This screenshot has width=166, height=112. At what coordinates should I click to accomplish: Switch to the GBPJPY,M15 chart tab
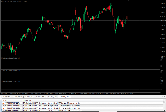pos(18,97)
